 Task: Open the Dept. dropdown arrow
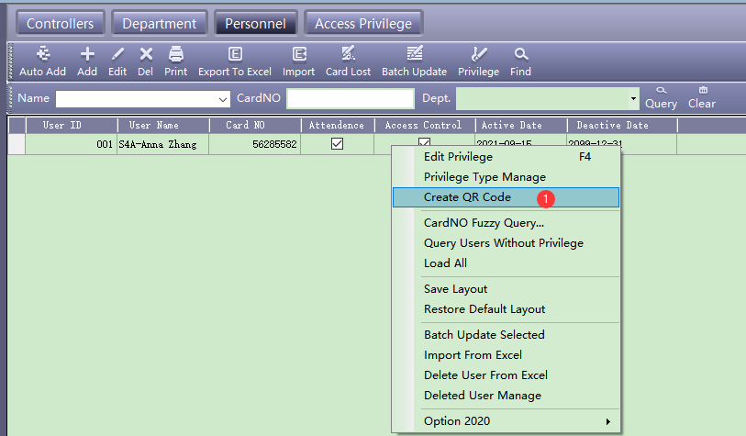633,99
